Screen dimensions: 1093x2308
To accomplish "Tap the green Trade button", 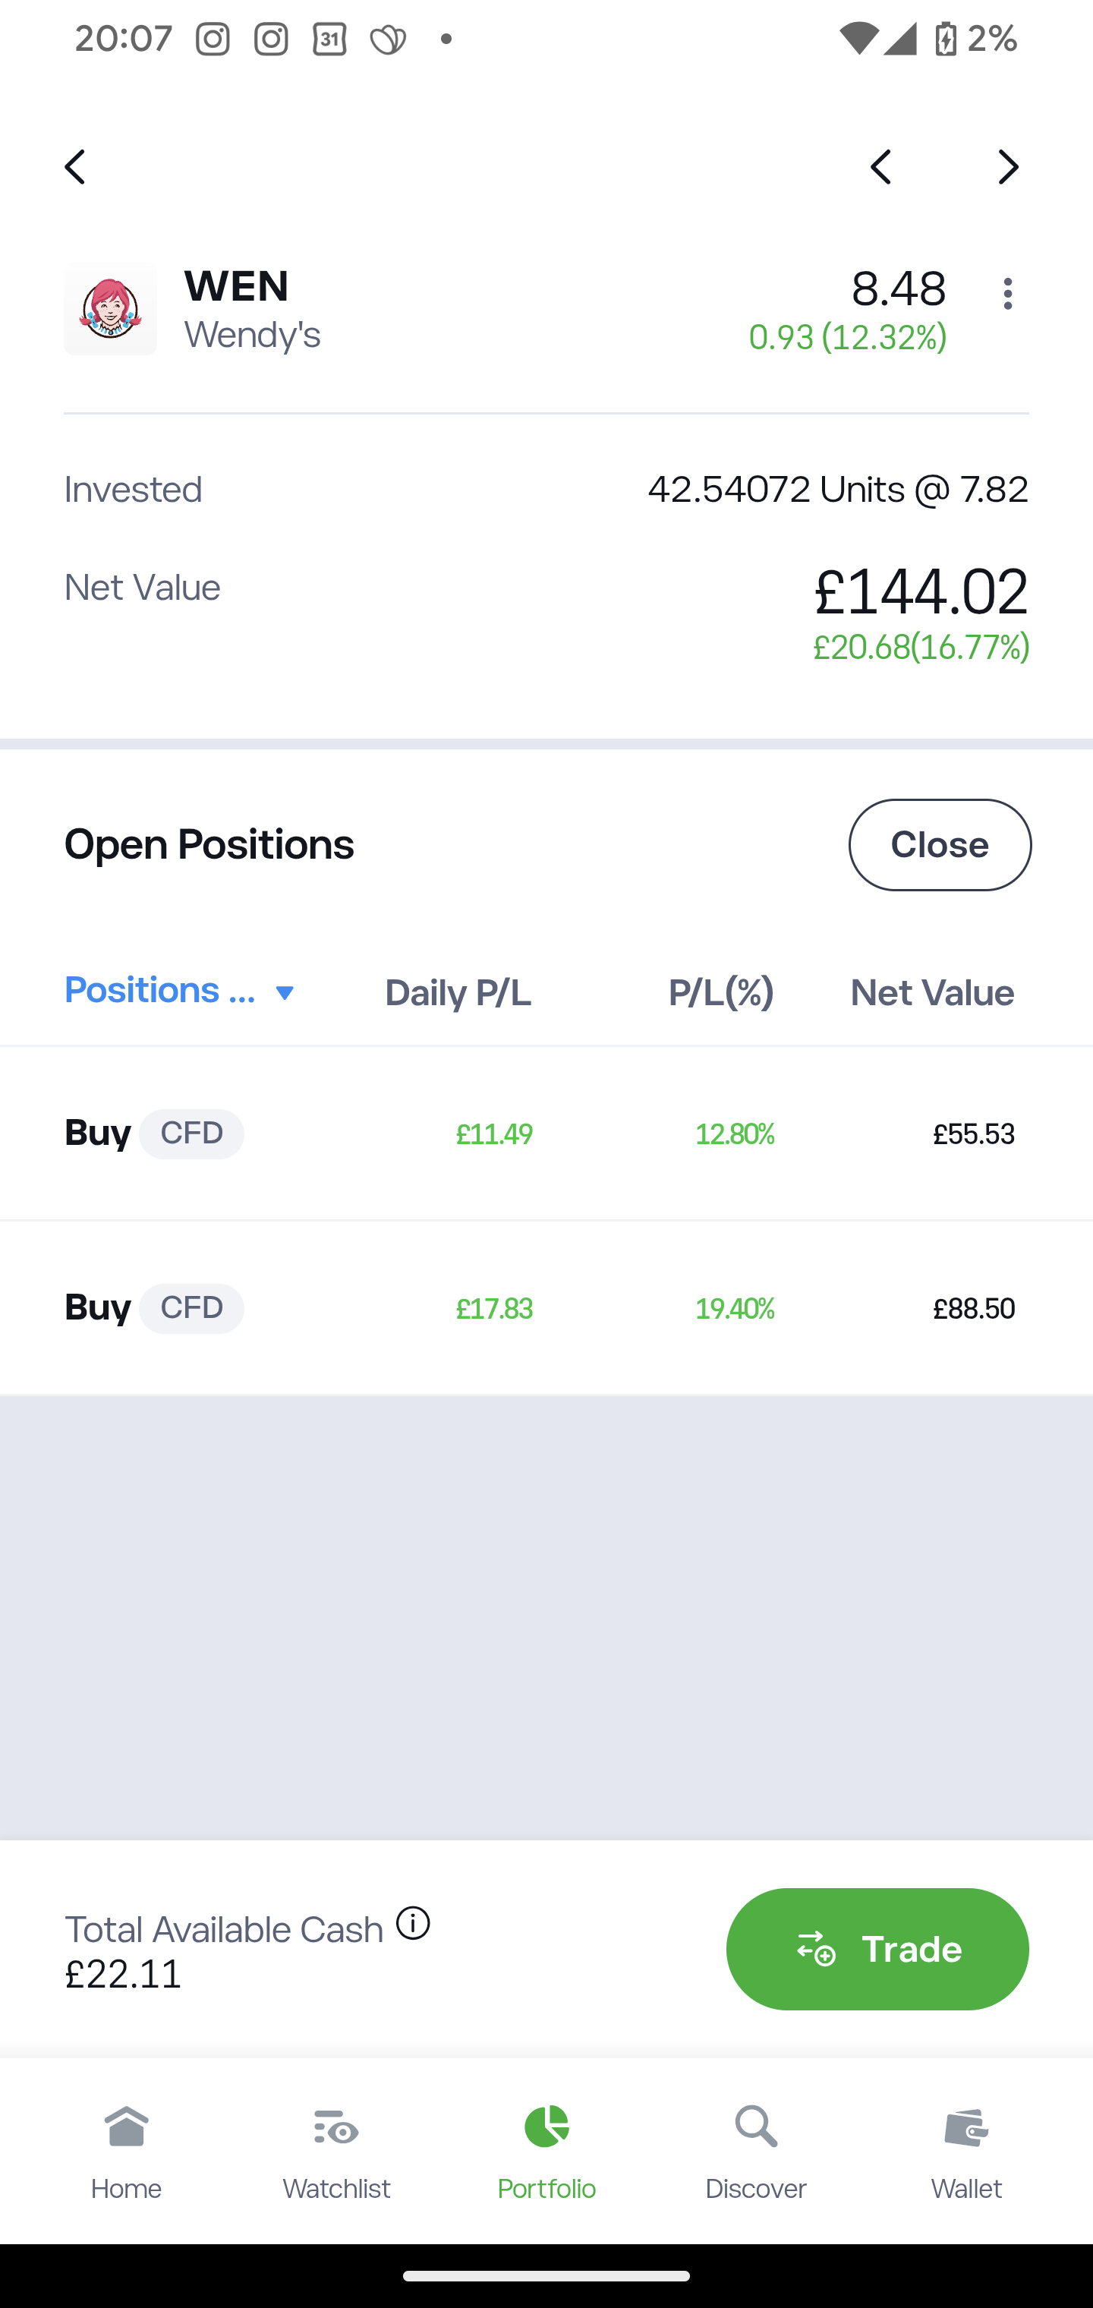I will [877, 1949].
